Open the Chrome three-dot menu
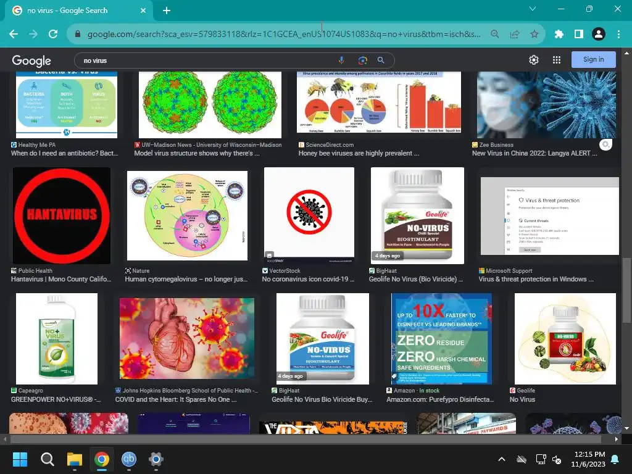This screenshot has width=632, height=474. point(618,35)
